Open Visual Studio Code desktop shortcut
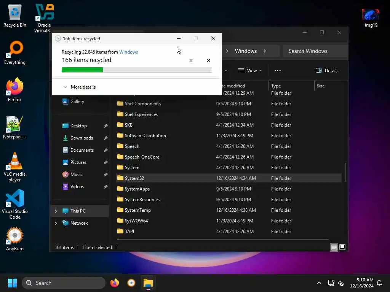Image resolution: width=390 pixels, height=292 pixels. (x=15, y=204)
